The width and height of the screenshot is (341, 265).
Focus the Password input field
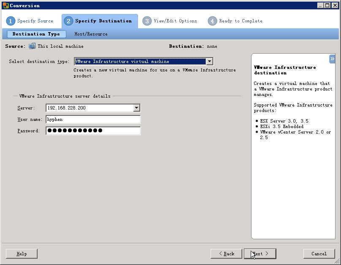pyautogui.click(x=93, y=131)
